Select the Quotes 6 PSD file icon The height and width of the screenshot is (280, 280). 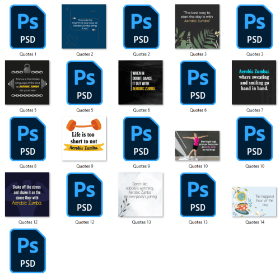point(198,83)
